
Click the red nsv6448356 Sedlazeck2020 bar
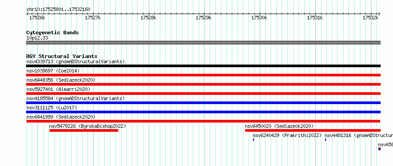click(x=203, y=84)
